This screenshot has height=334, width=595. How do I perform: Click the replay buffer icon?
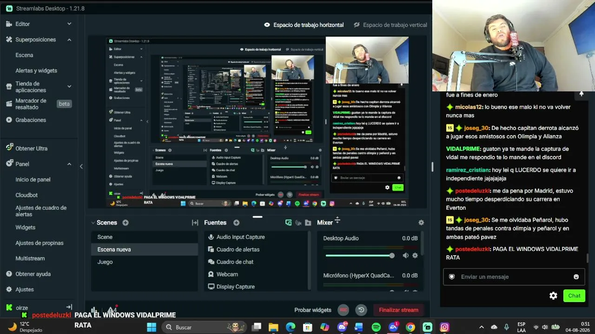[x=361, y=310]
